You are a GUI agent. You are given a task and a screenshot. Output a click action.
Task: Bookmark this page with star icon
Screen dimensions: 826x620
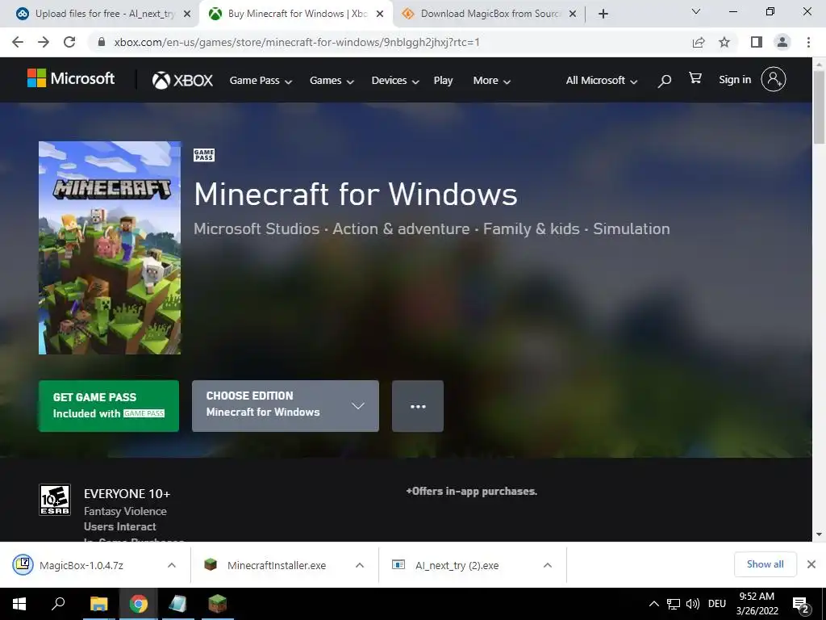coord(724,42)
